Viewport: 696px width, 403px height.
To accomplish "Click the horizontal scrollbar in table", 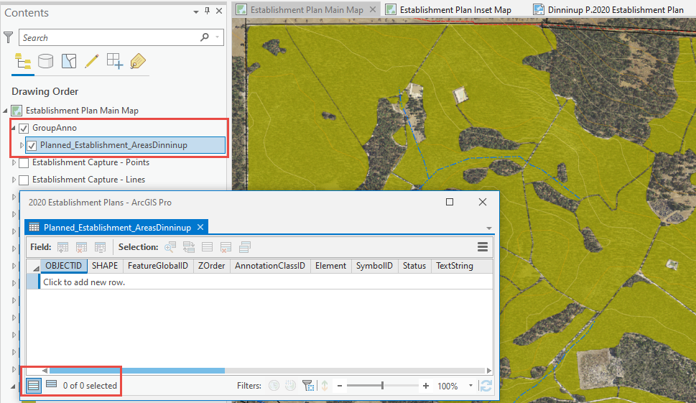I will coord(137,371).
